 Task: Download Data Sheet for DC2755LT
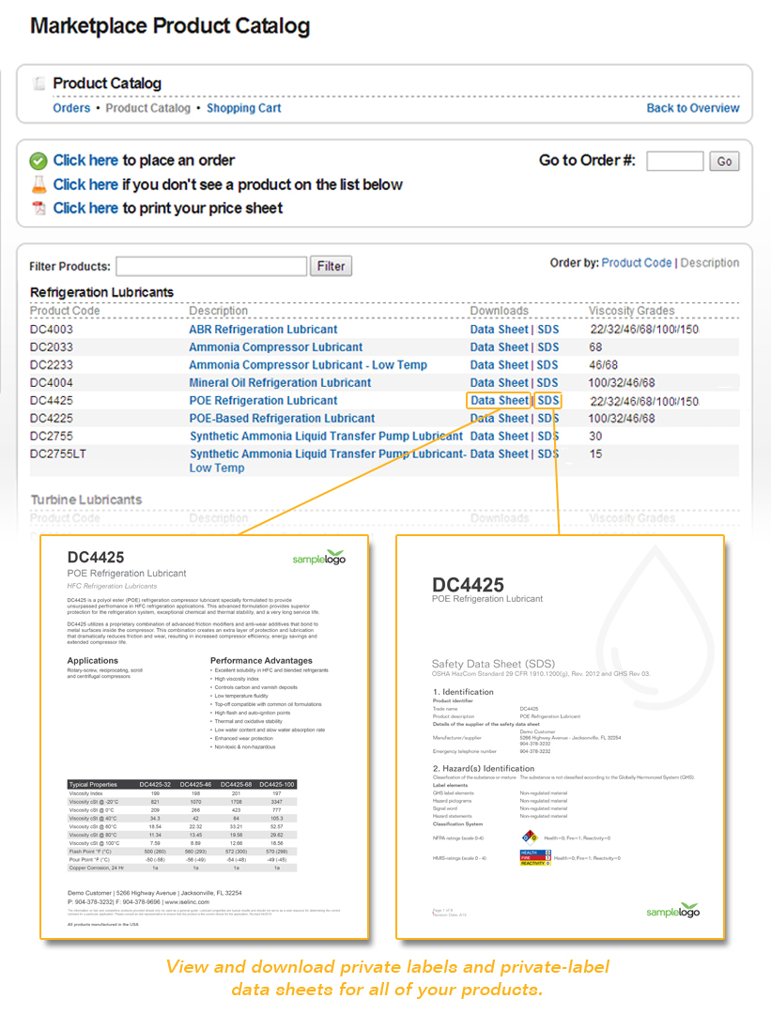(500, 454)
